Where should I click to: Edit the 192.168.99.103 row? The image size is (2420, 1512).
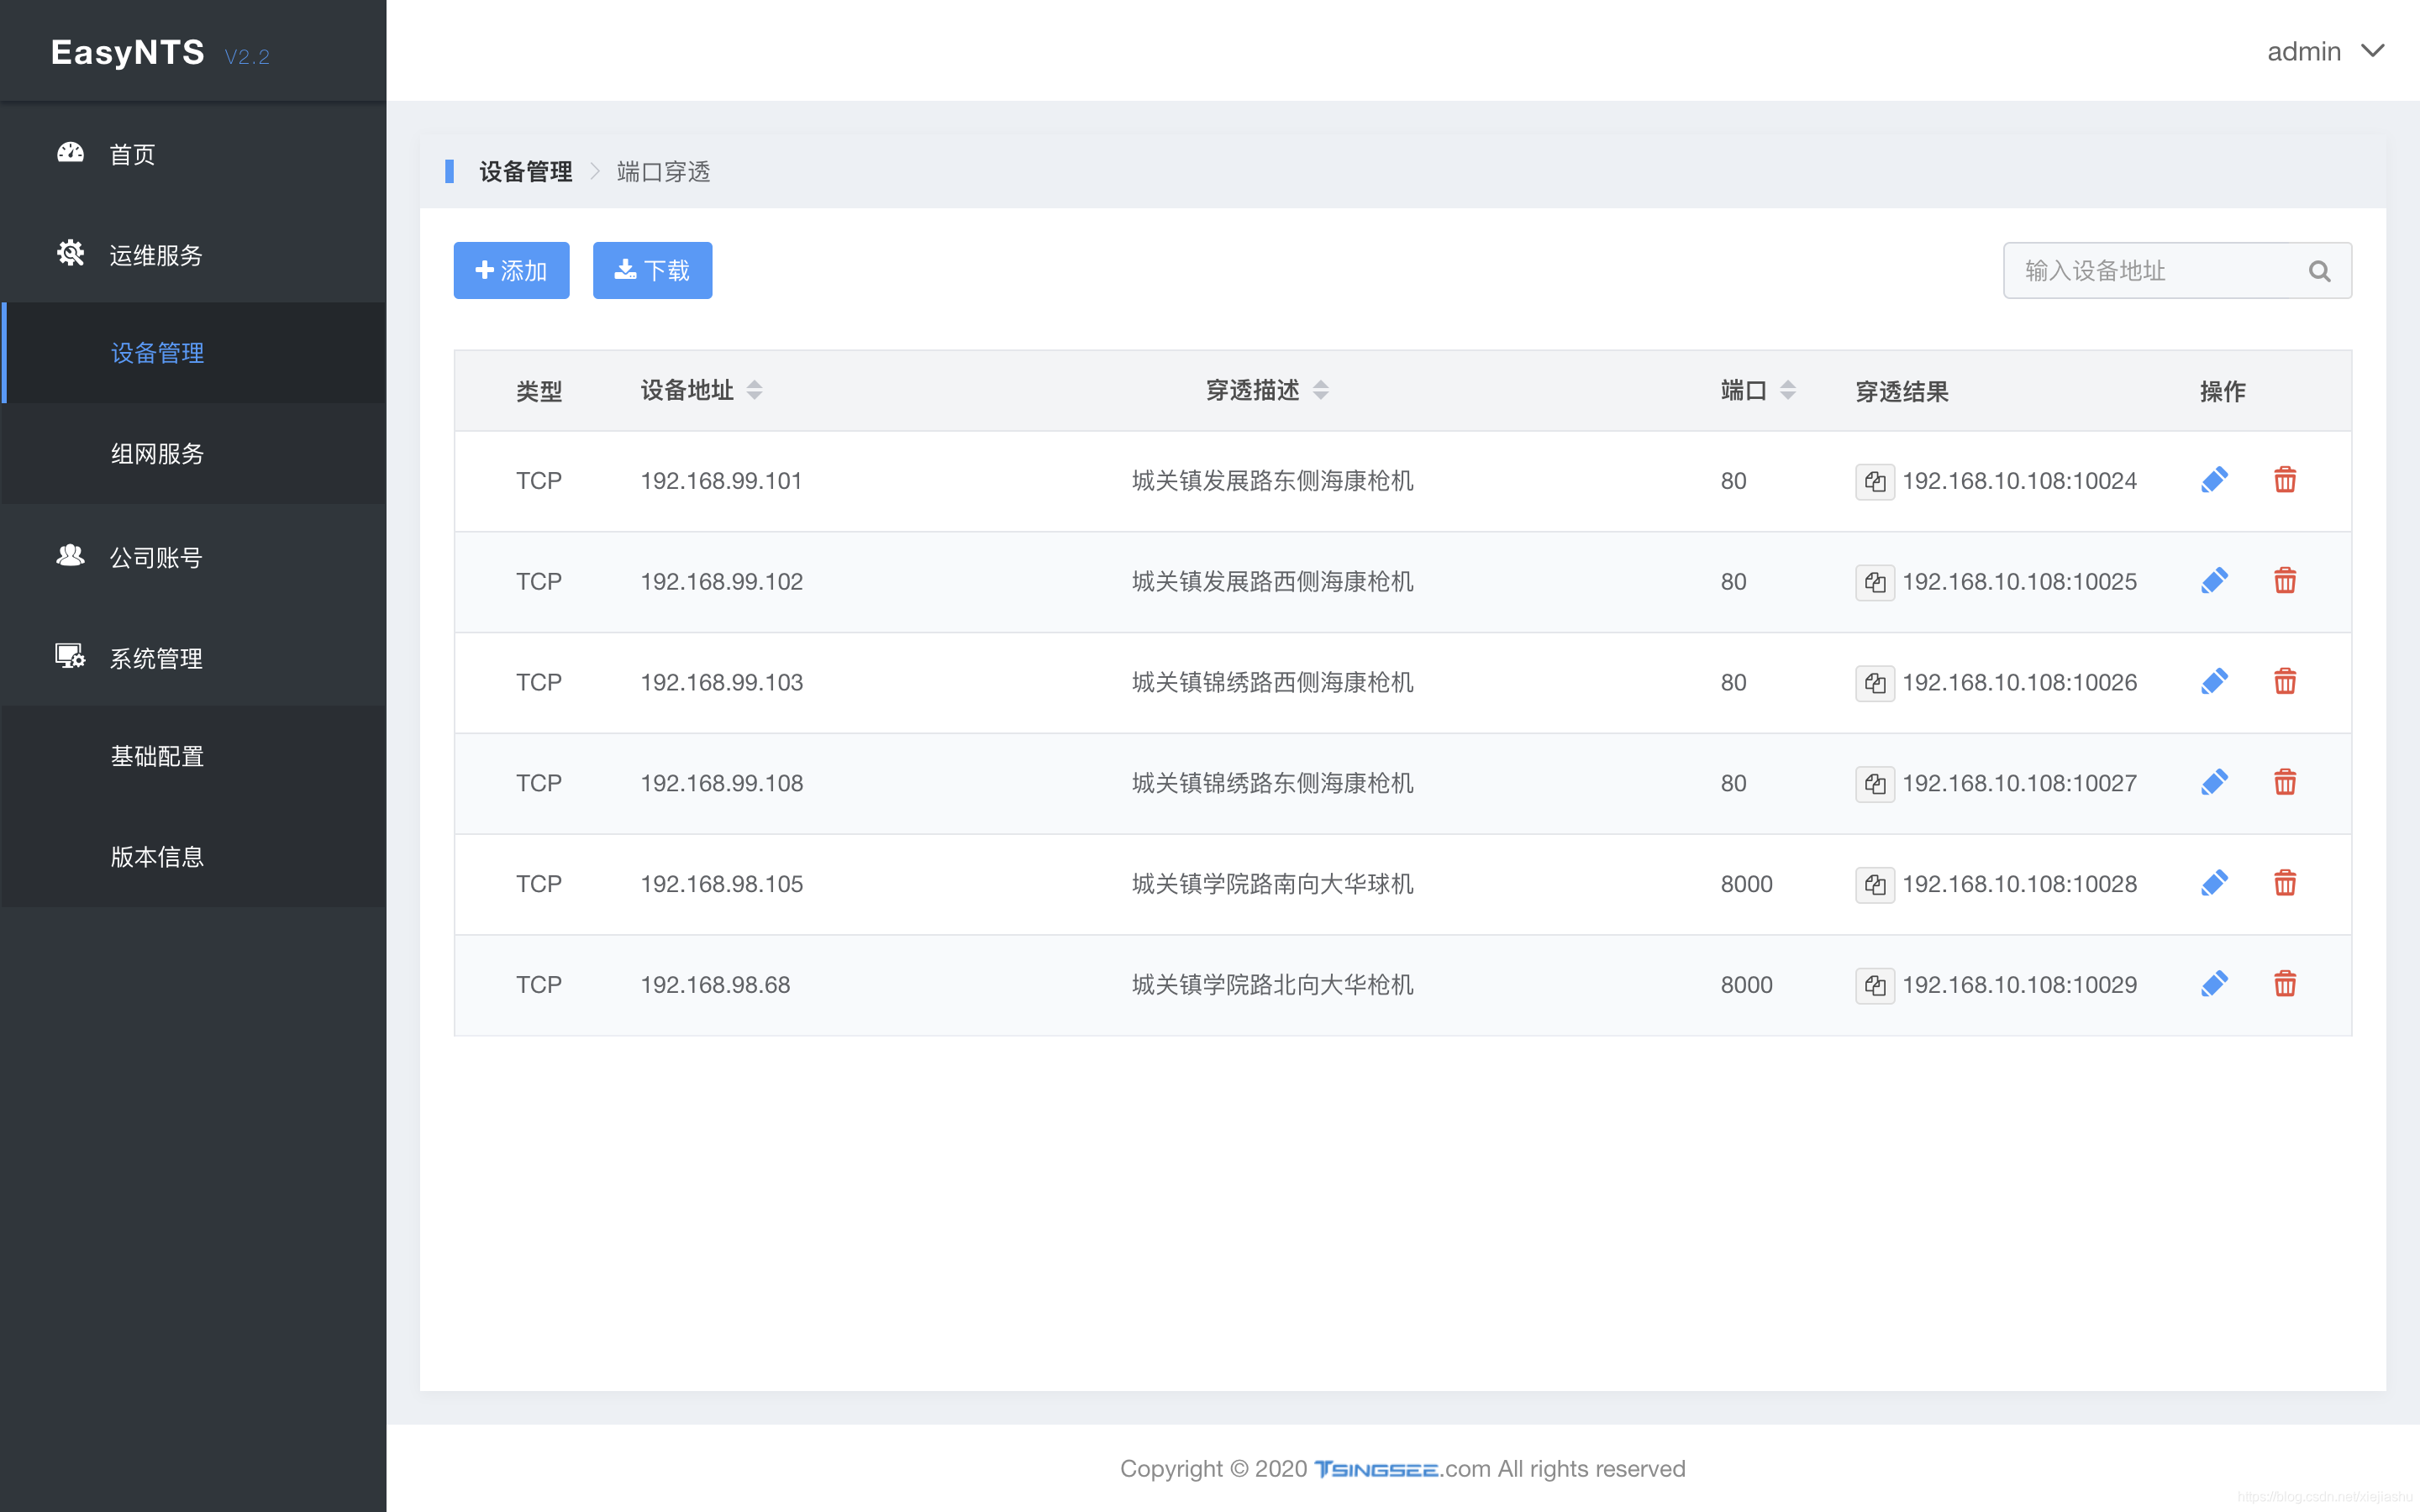pos(2214,682)
